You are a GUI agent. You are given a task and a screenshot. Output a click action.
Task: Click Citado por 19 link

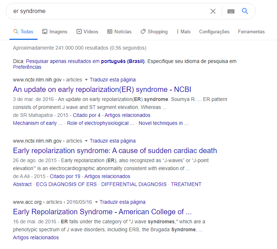[65, 176]
